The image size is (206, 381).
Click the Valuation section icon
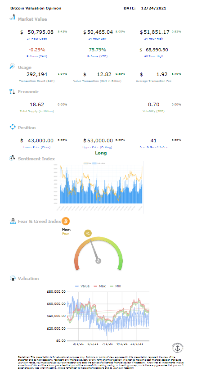13,278
